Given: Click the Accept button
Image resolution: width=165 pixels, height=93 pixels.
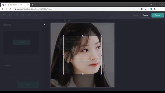Looking at the screenshot, I should [x=158, y=15].
